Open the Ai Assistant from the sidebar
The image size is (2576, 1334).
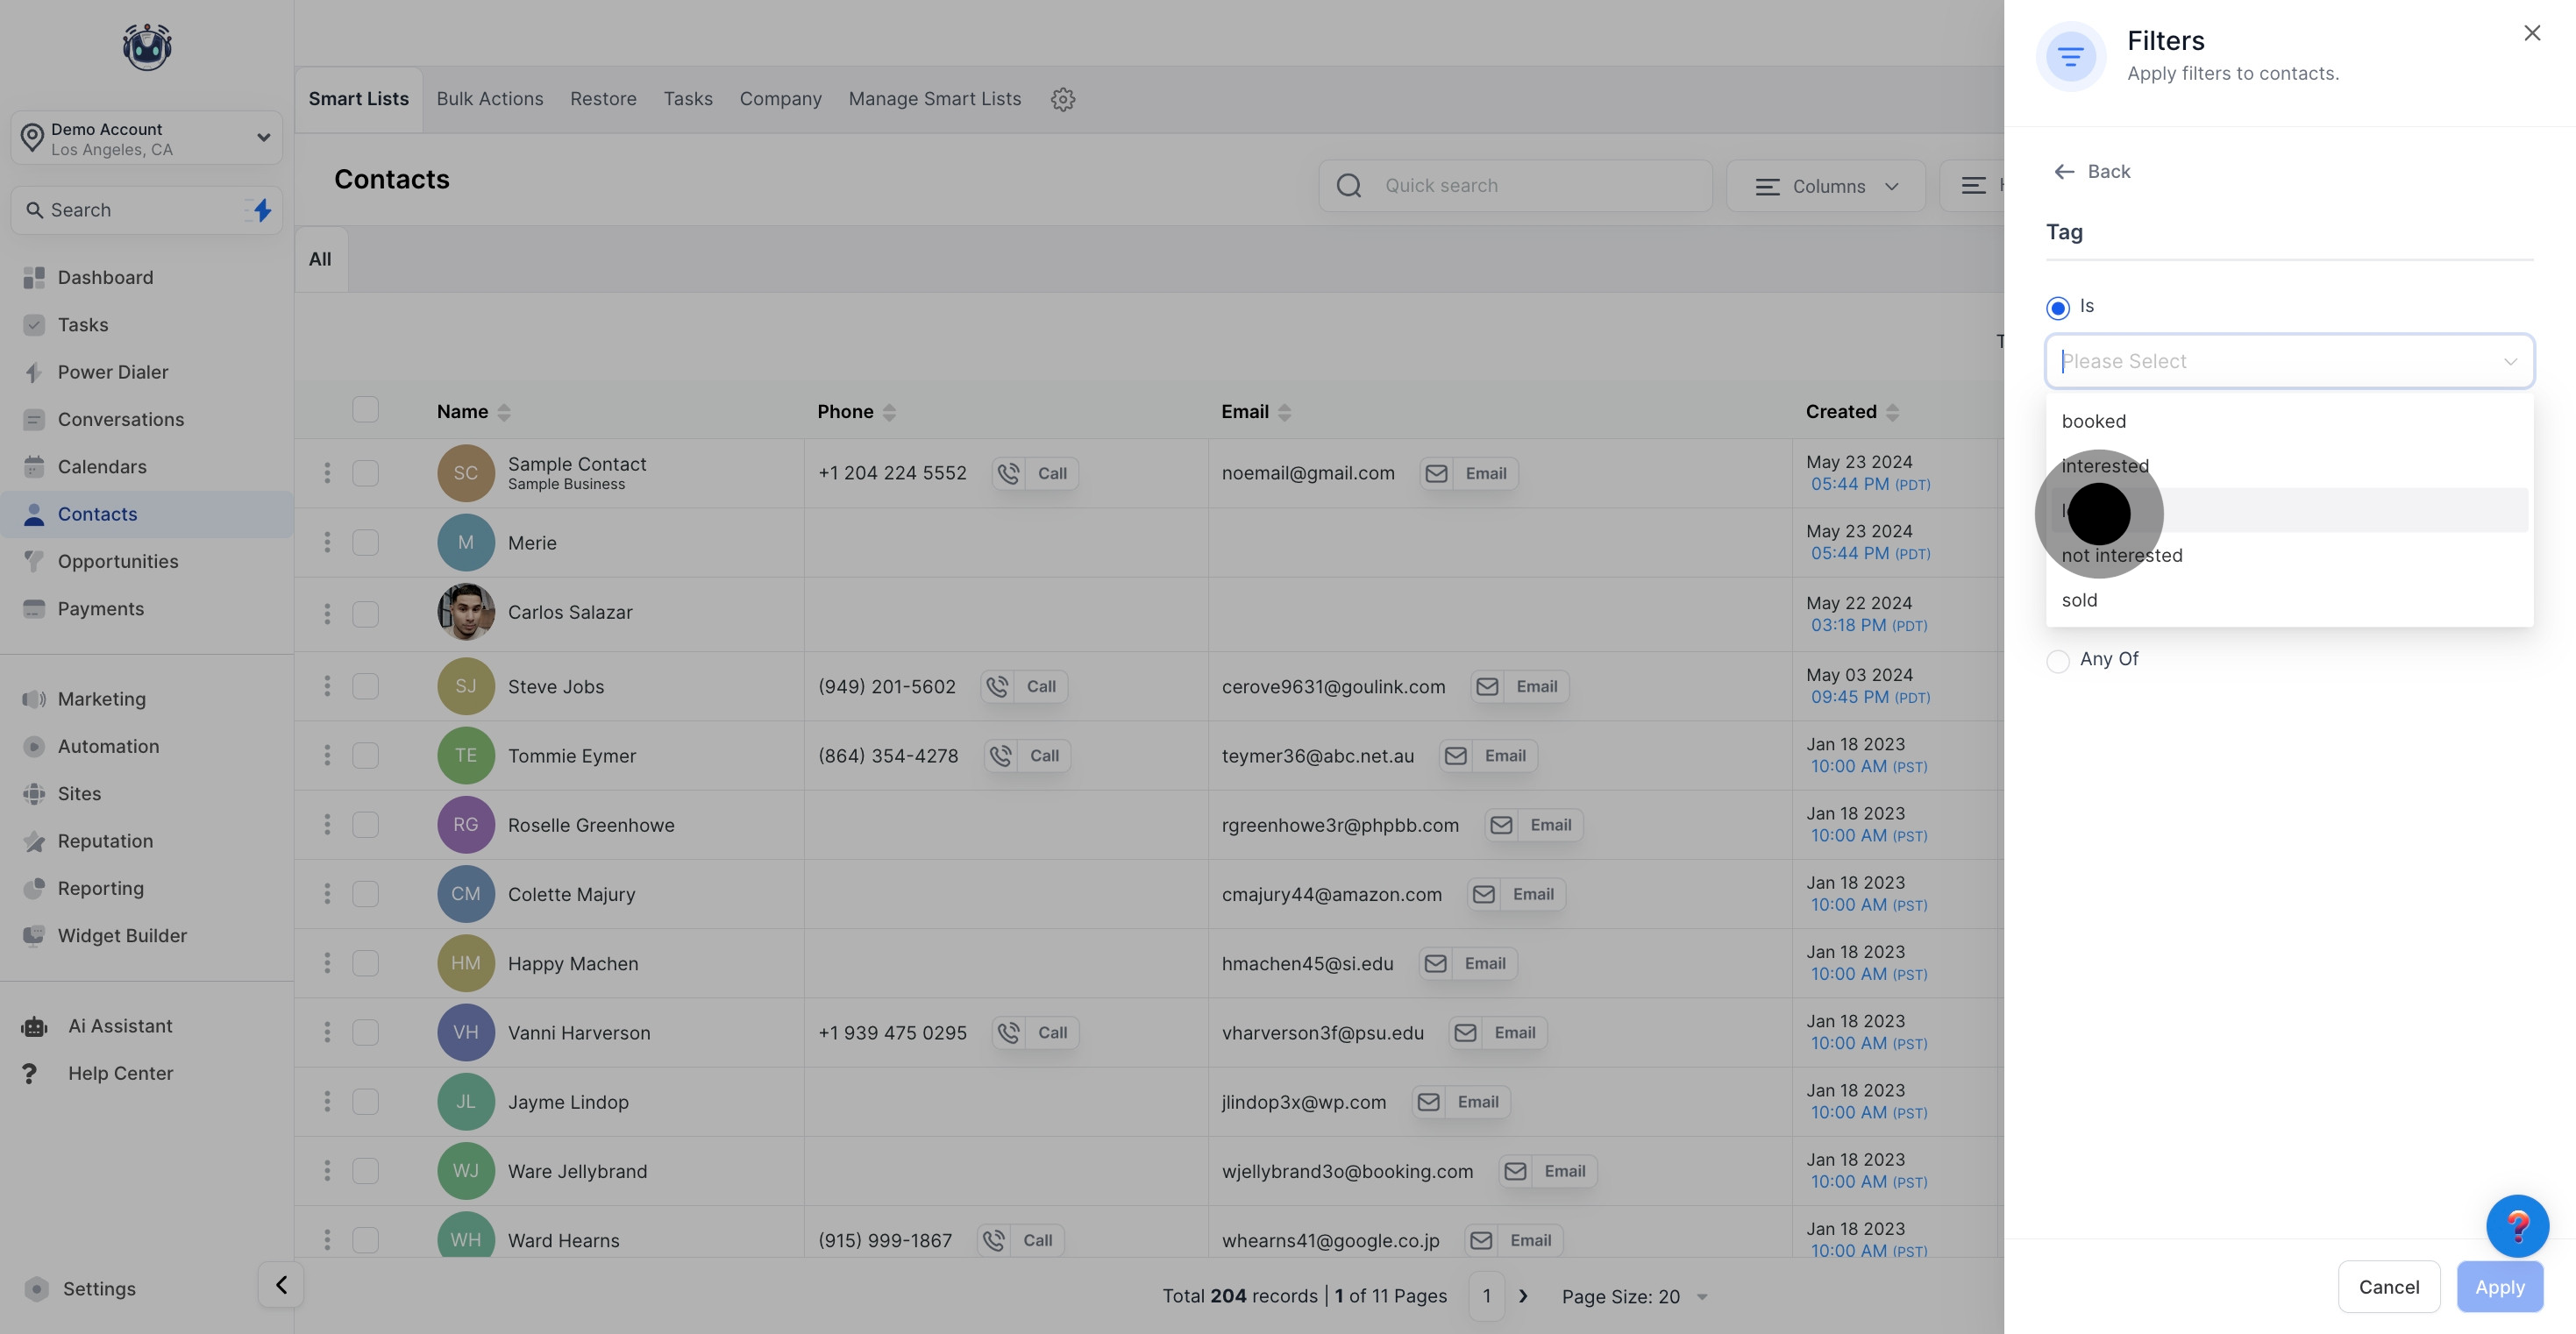click(120, 1026)
